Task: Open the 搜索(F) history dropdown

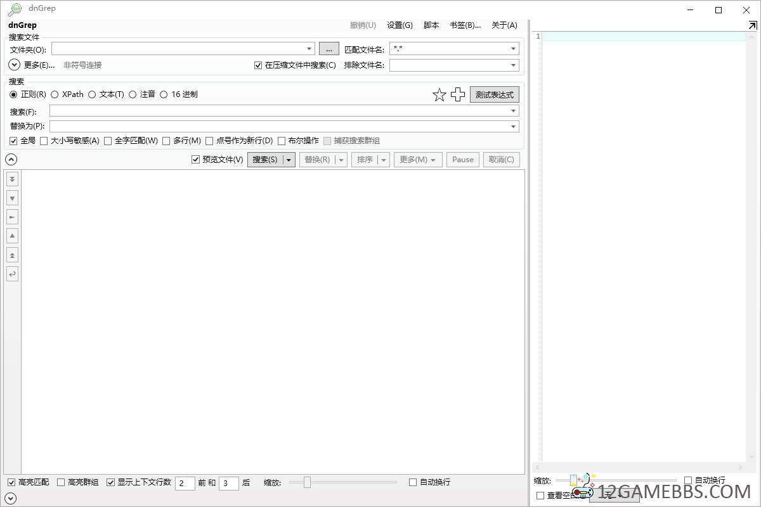Action: point(514,111)
